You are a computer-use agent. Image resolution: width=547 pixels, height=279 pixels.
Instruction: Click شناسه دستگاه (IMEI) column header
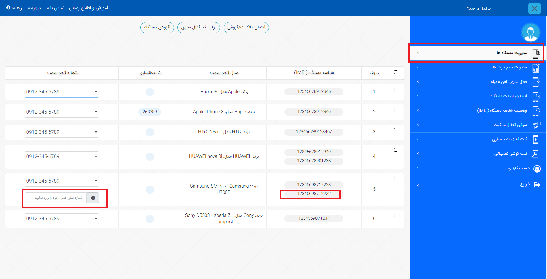point(314,73)
